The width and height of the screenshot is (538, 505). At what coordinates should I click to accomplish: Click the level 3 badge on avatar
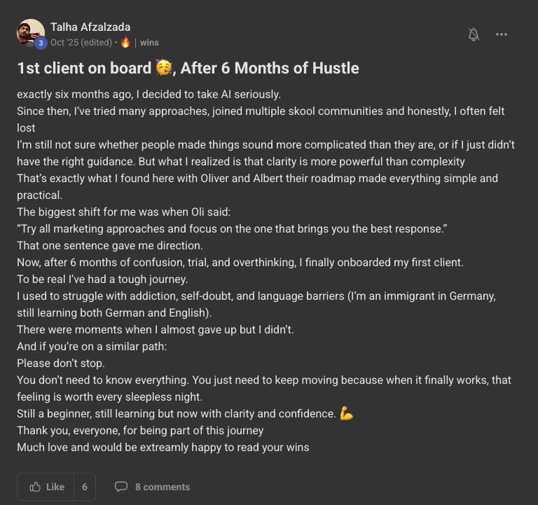(x=41, y=43)
